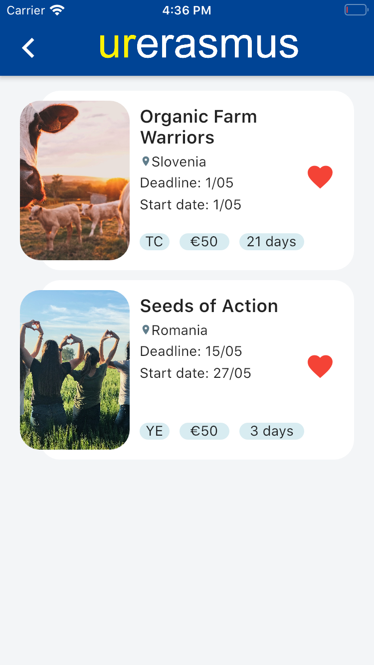Open the Seeds of Action title

(209, 306)
